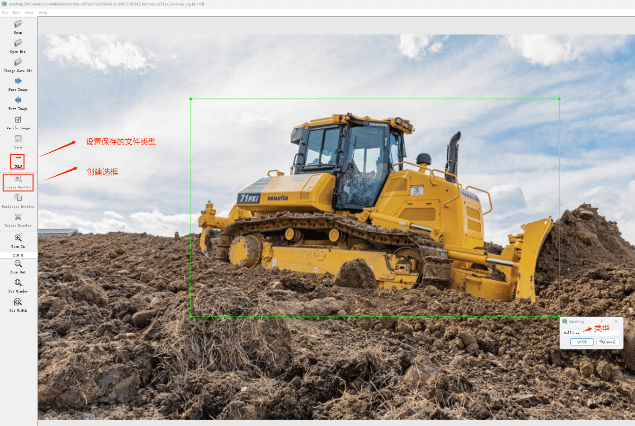Screen dimensions: 635x426
Task: Click the Open Dir folder icon
Action: 18,43
